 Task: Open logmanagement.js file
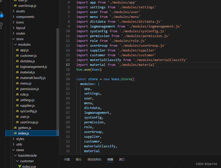34,67
